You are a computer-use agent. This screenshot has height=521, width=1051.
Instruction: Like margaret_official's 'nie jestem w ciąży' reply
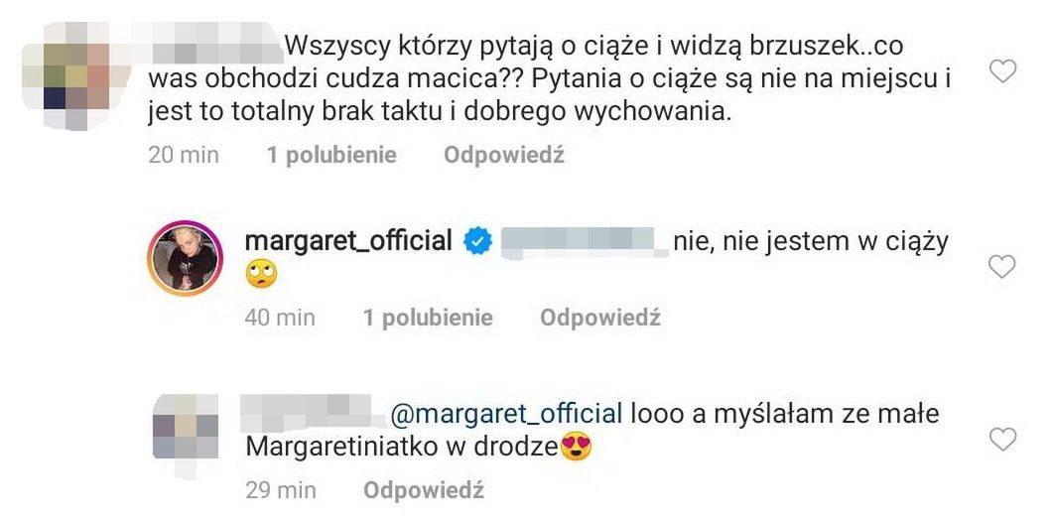click(x=1002, y=266)
